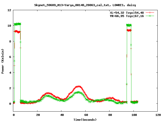The image size is (163, 122).
Task: Click x-axis tick label 60
Action: (x=86, y=115)
